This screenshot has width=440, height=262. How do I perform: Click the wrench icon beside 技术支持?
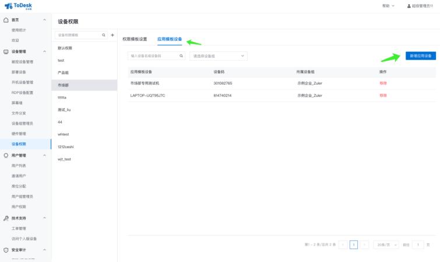(6, 218)
